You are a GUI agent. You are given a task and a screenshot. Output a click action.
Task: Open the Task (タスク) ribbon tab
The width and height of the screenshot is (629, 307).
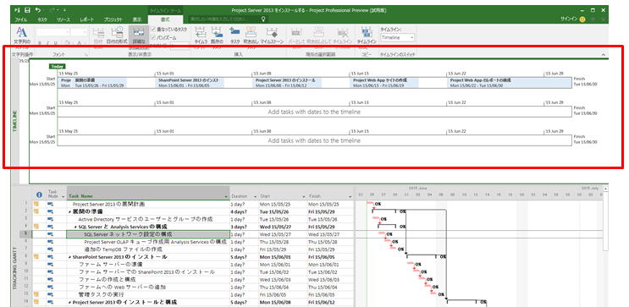[42, 19]
